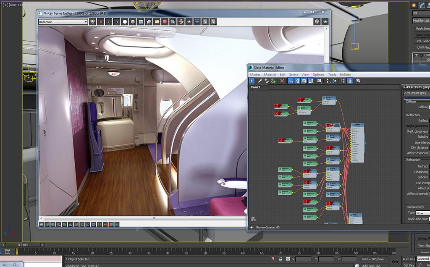The width and height of the screenshot is (430, 267).
Task: Delete selected nodes with the red X
Action: pyautogui.click(x=282, y=81)
